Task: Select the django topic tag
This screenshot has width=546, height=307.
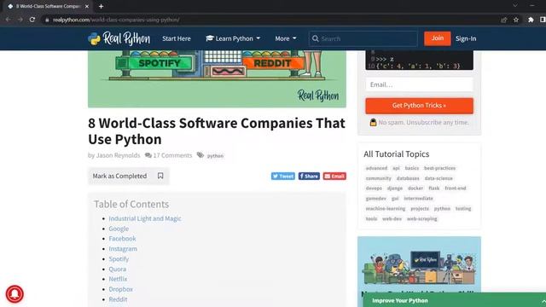Action: (x=395, y=188)
